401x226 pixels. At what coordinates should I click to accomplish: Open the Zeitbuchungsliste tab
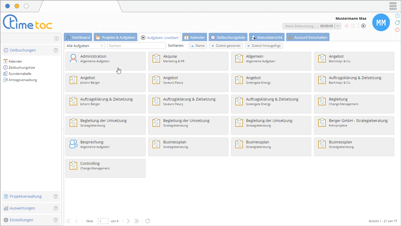(x=226, y=37)
